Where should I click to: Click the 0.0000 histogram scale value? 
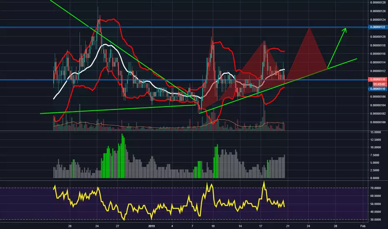coord(376,178)
